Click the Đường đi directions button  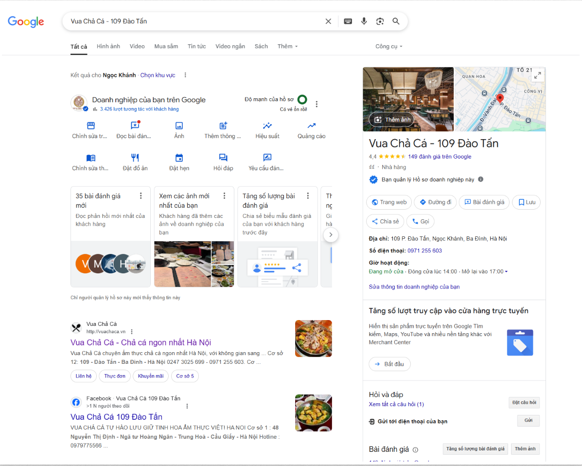[x=435, y=202]
